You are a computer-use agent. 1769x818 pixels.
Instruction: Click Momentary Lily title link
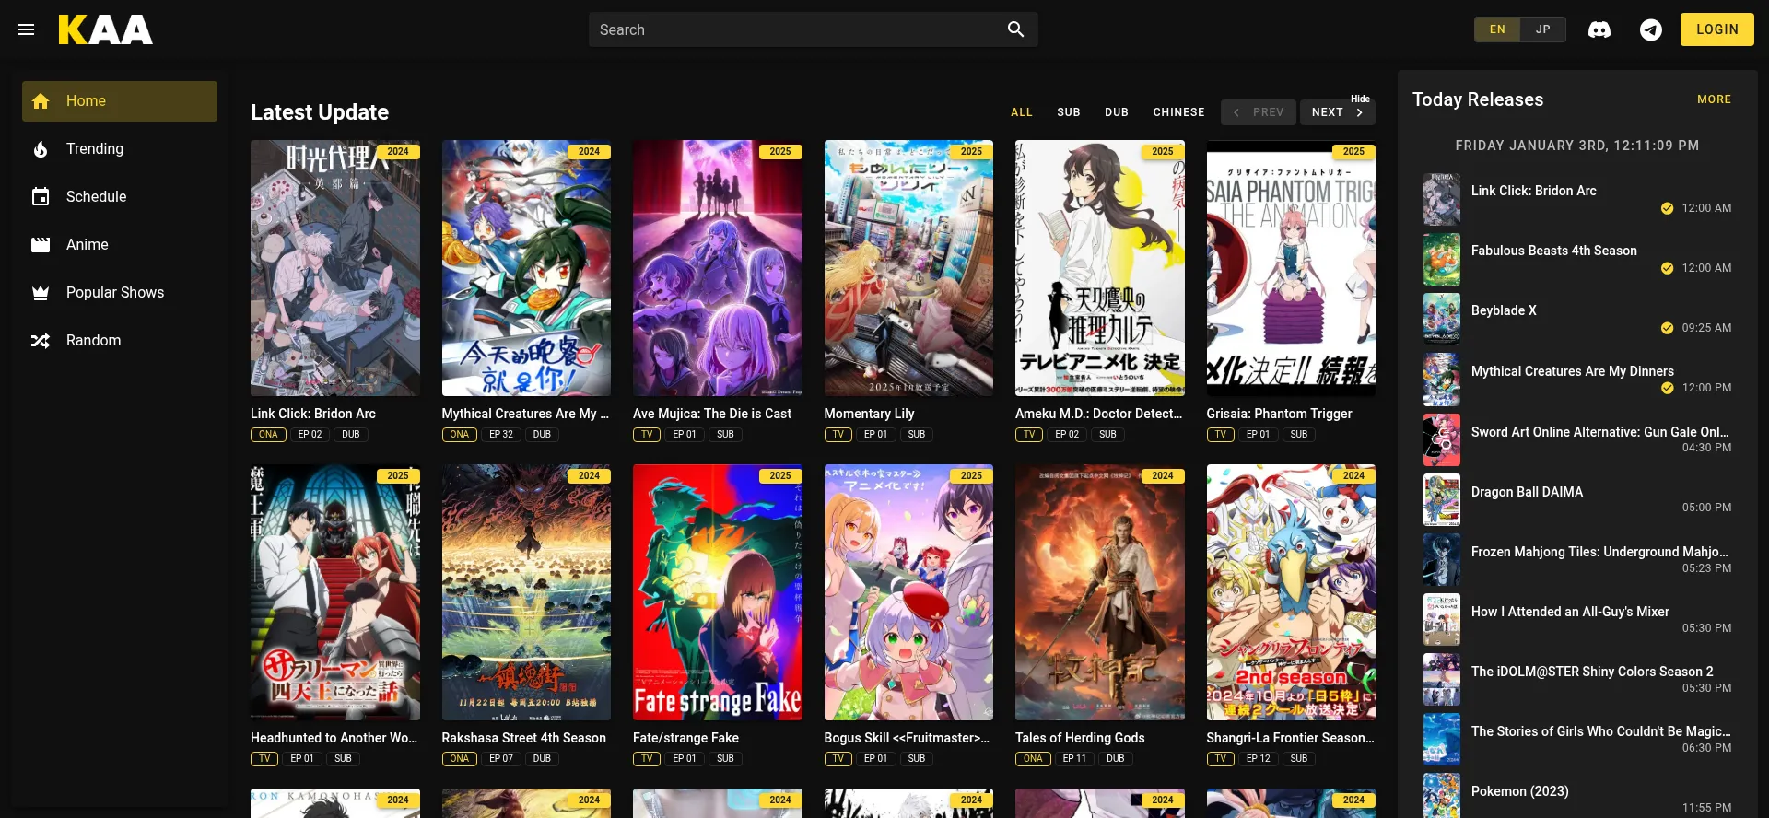[x=869, y=414]
